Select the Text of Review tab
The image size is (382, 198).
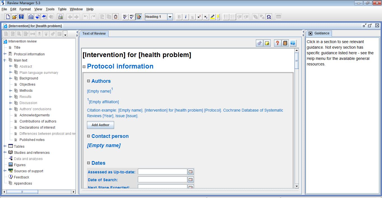tap(94, 34)
